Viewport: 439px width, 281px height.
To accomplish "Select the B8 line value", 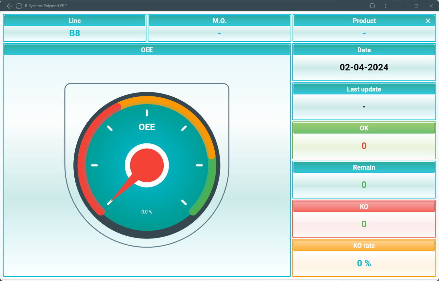I will (x=74, y=33).
